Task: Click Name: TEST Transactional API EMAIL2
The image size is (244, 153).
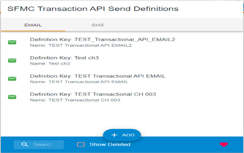Action: pos(81,46)
